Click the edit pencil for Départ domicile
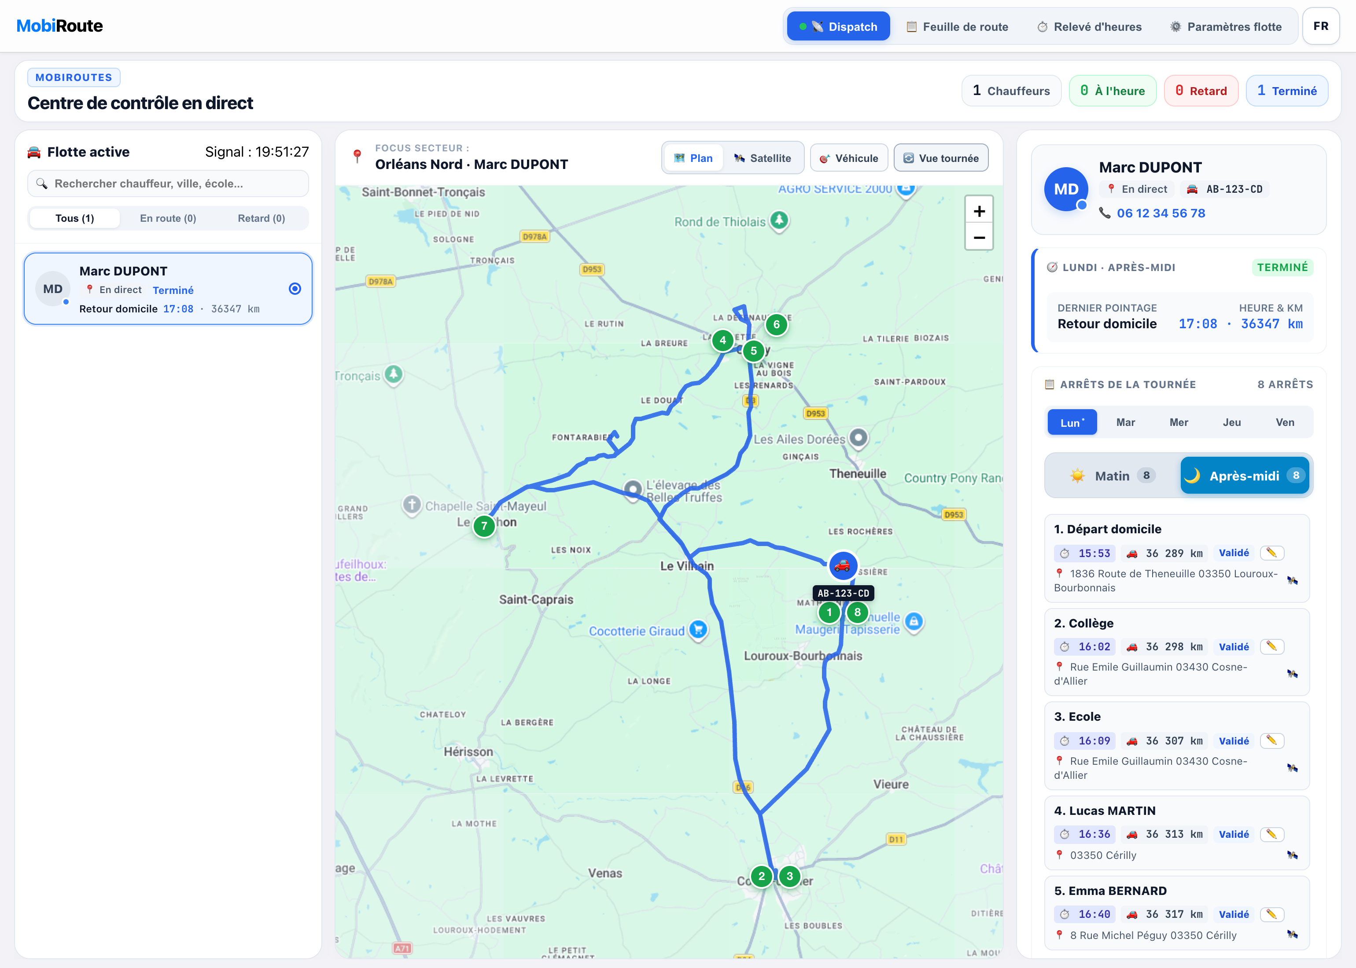This screenshot has height=968, width=1356. tap(1271, 553)
